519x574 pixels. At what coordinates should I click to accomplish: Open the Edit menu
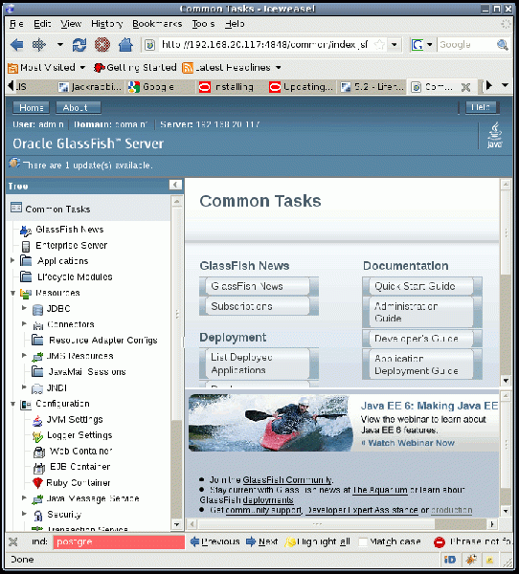42,24
